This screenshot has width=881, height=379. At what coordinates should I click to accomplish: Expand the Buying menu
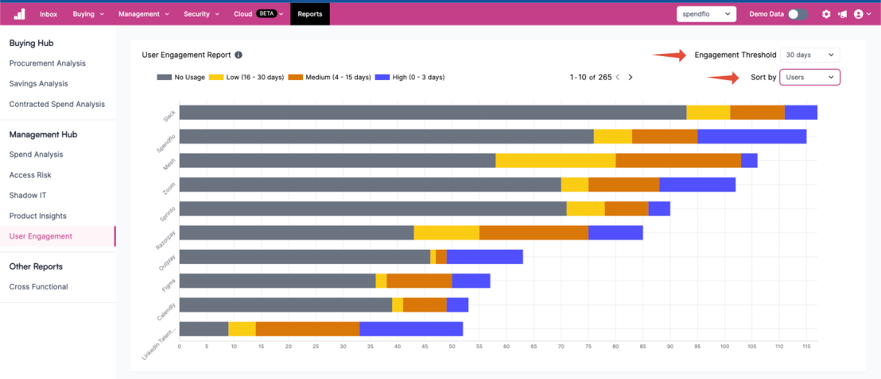point(88,14)
